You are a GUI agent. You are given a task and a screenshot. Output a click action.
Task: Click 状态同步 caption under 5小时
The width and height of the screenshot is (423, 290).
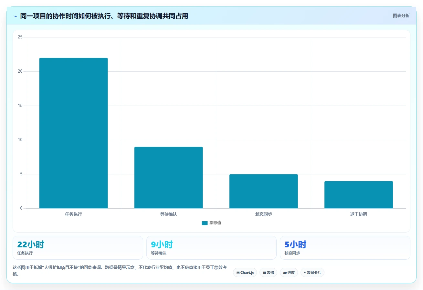[x=292, y=253]
